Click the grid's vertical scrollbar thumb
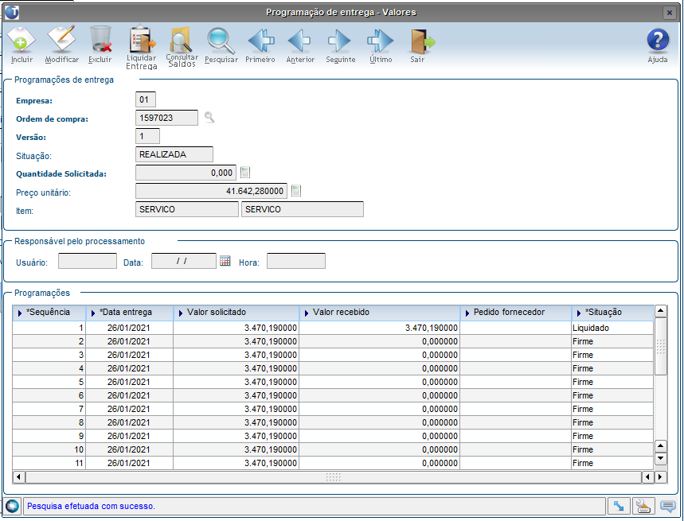 pos(661,346)
